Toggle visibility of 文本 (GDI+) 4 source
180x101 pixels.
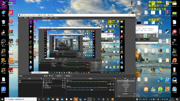pos(63,81)
